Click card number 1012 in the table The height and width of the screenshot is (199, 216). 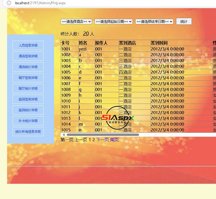[66, 113]
